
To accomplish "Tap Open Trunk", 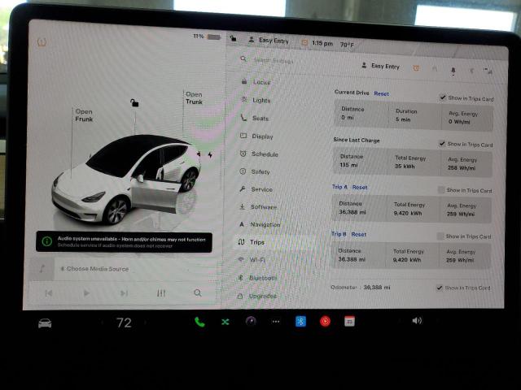I will [x=194, y=97].
